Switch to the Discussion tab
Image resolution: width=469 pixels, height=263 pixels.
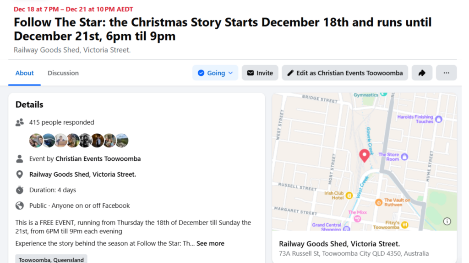[63, 73]
